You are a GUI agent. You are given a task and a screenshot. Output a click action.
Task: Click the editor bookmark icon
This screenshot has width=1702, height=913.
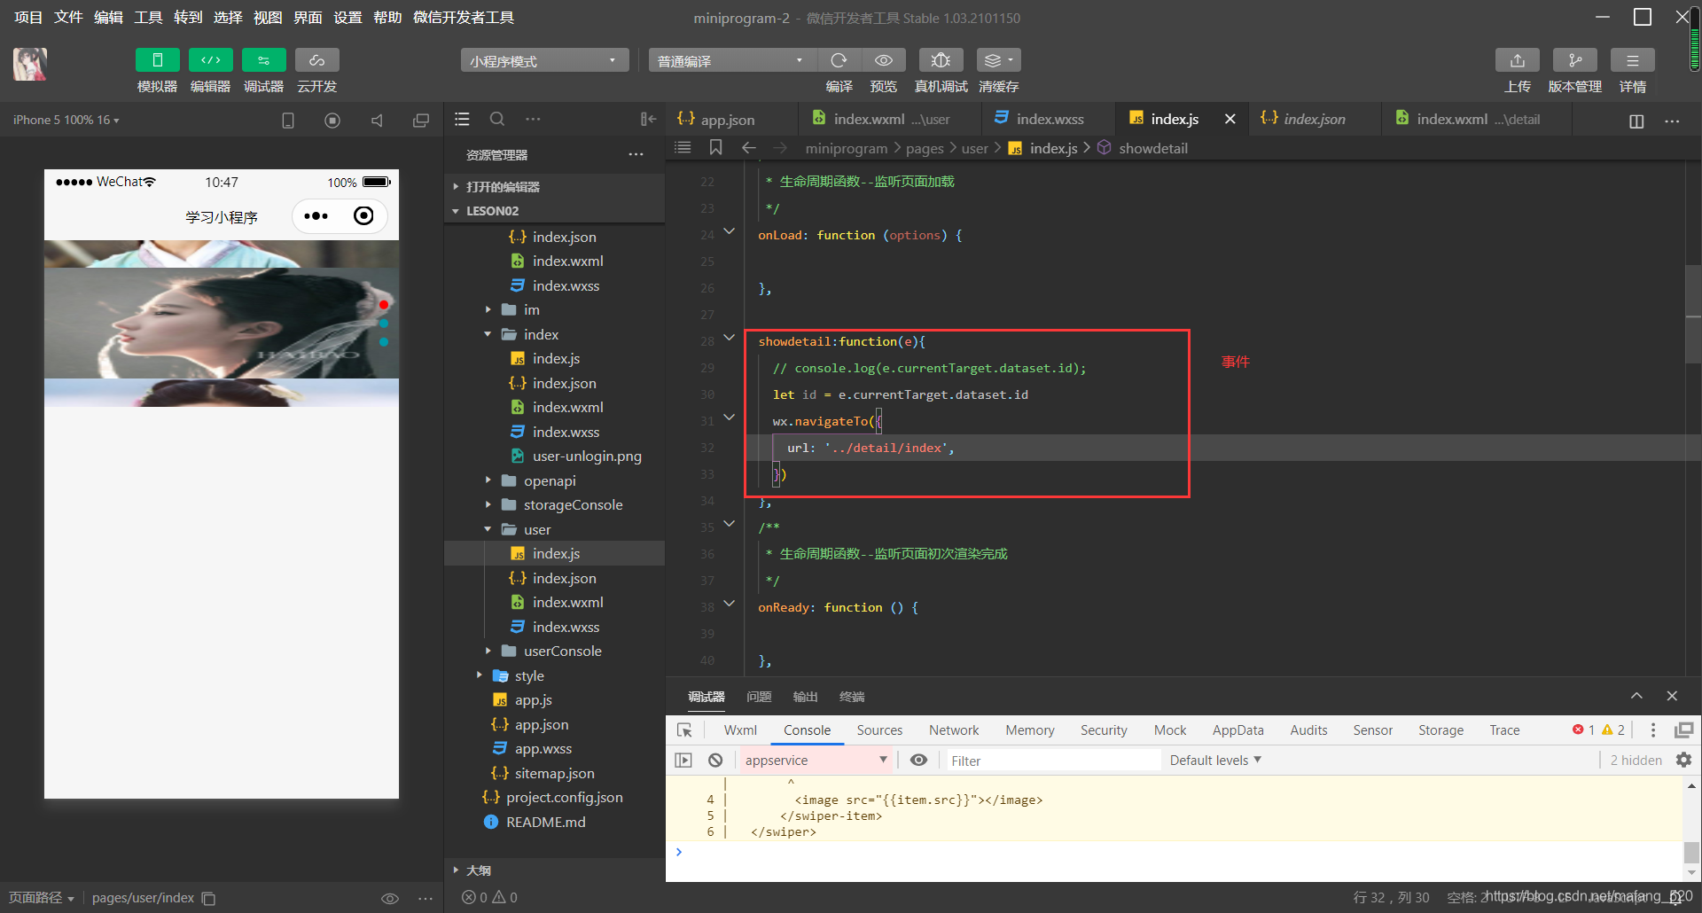(x=715, y=147)
